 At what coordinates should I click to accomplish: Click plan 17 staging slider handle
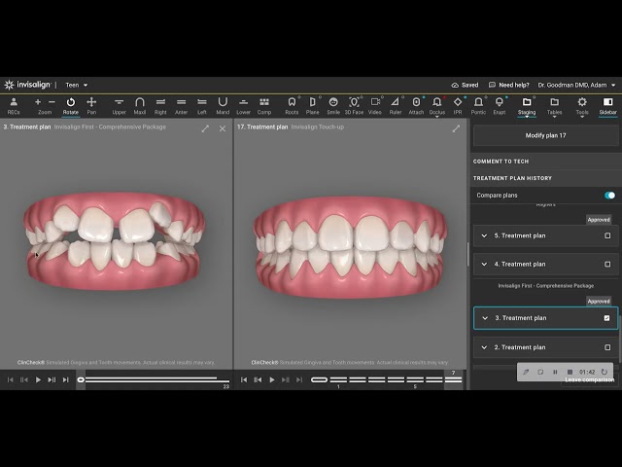[x=319, y=379]
